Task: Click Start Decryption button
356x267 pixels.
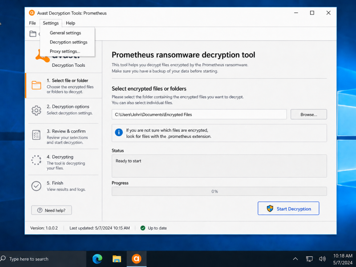Action: tap(288, 208)
